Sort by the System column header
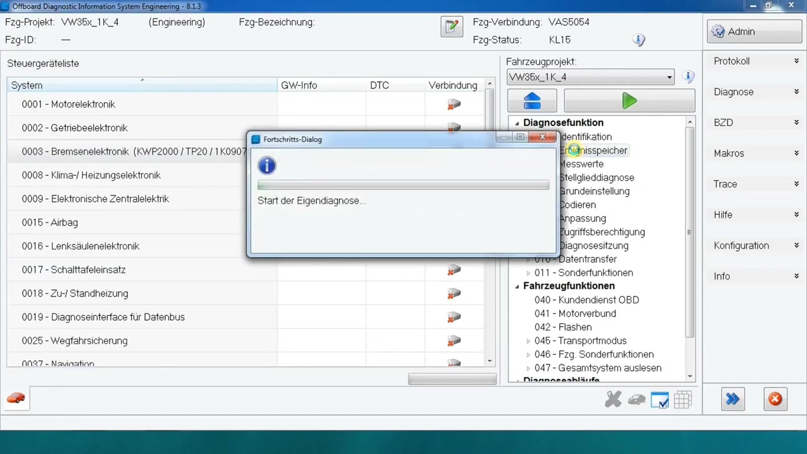 (x=142, y=85)
